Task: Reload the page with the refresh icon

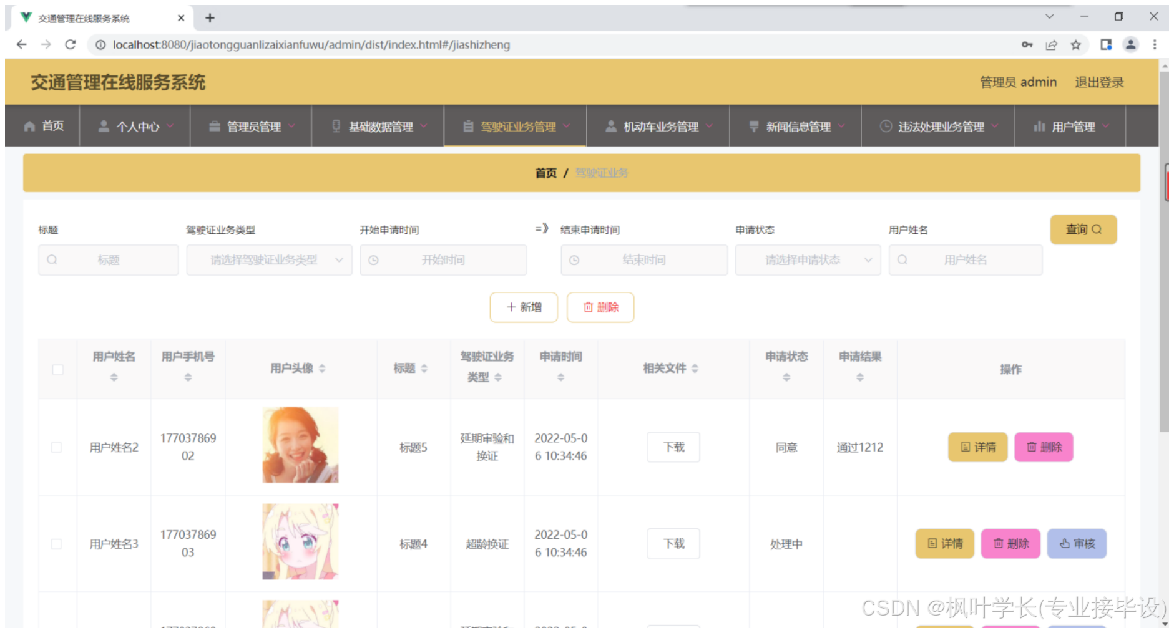Action: tap(71, 45)
